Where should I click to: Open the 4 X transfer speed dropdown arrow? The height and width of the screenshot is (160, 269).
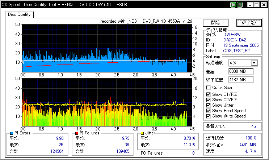[x=254, y=63]
